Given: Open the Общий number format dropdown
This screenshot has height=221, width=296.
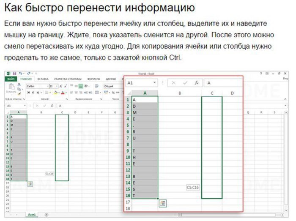Looking at the screenshot, I should [112, 86].
